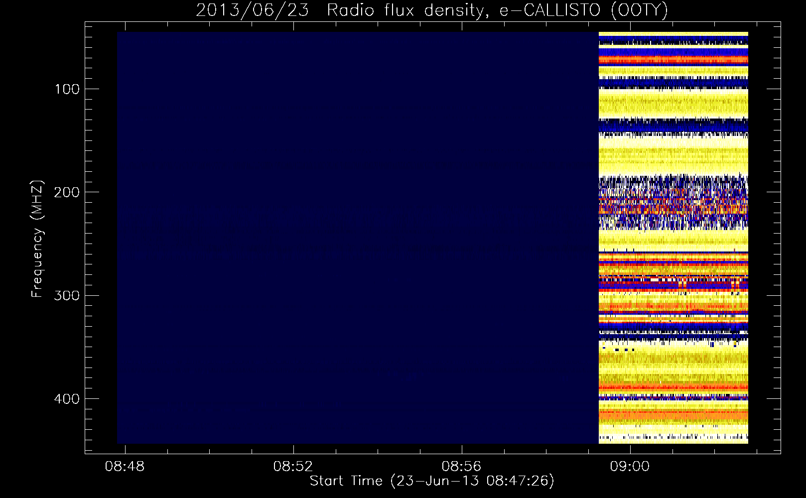Click the 200 frequency tick label
The height and width of the screenshot is (498, 806).
click(67, 192)
